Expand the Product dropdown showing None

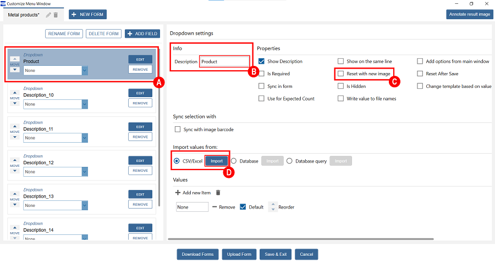point(85,70)
